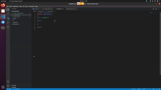Open the Accounts menu icon
161x90 pixels.
tap(8, 81)
